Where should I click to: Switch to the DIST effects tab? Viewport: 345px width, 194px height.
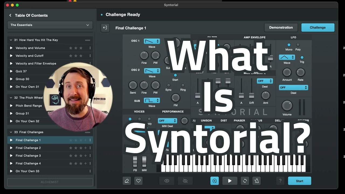(x=224, y=121)
